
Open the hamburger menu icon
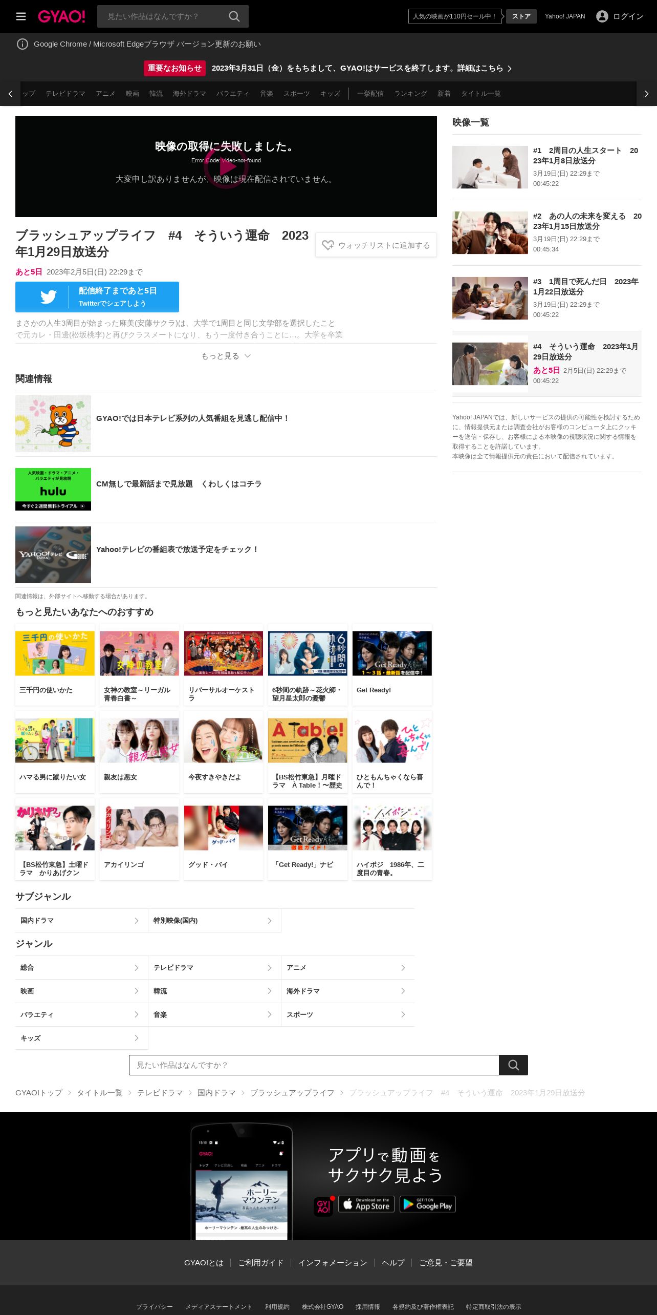click(21, 16)
